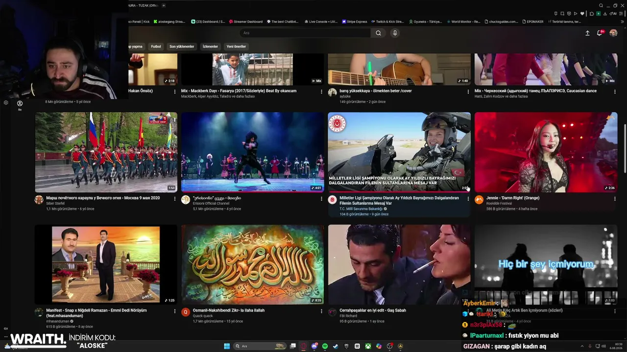This screenshot has width=627, height=352.
Task: Open options menu for Russian honor guard video
Action: 175,198
